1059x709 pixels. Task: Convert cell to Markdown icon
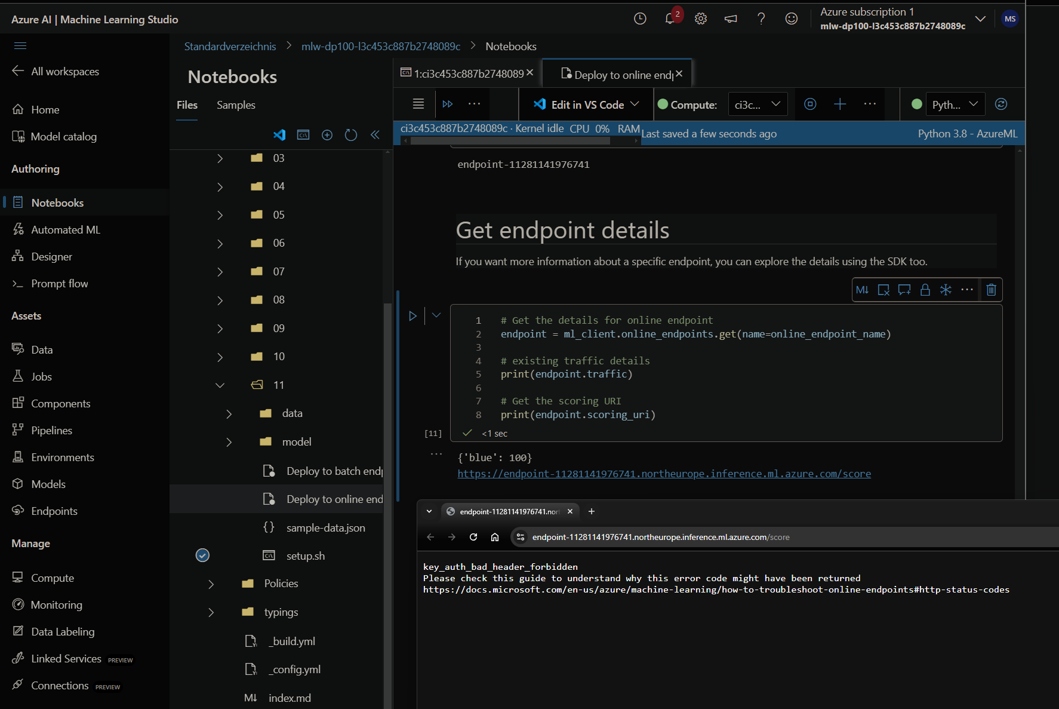[863, 290]
